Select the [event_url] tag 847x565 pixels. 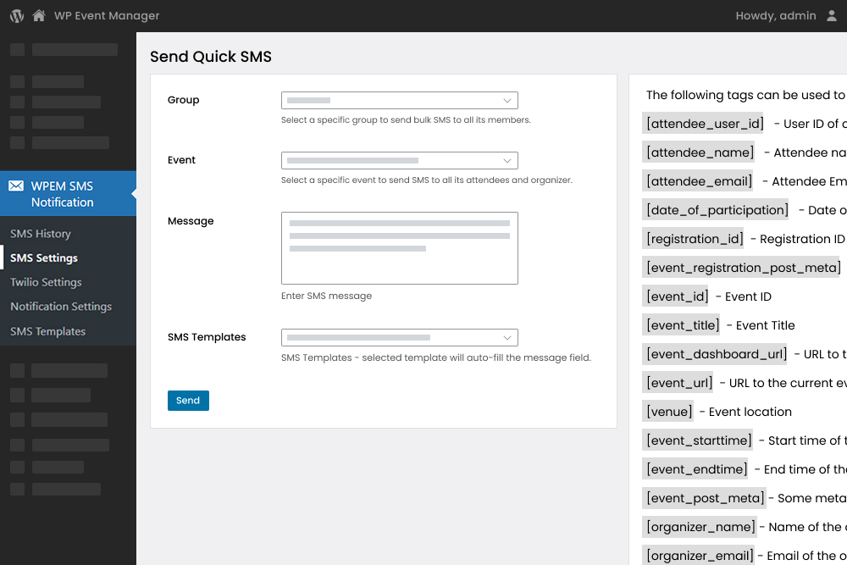click(678, 382)
